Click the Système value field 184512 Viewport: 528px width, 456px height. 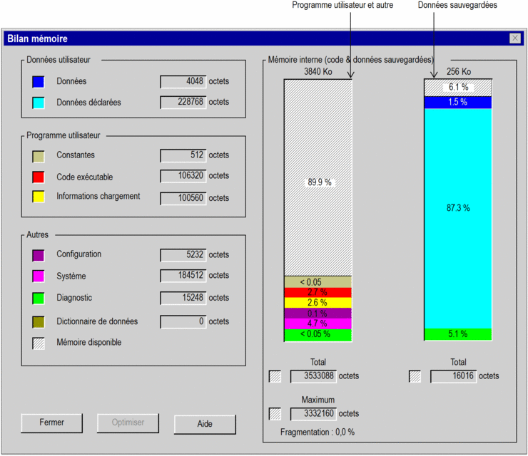(183, 276)
